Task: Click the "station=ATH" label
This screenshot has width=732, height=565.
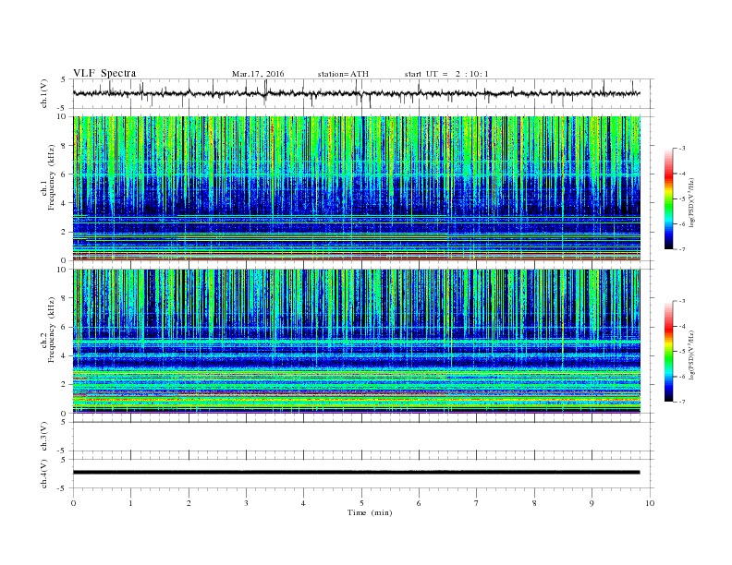Action: (343, 74)
